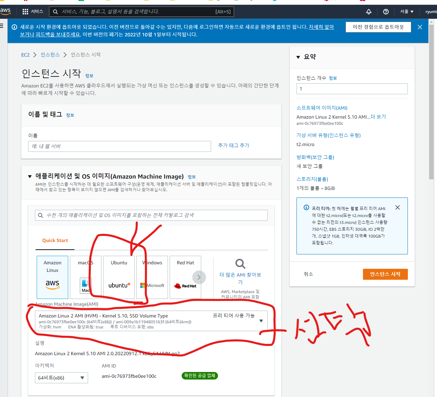Dismiss the blue opt-out banner
Viewport: 437px width, 397px height.
tap(420, 27)
